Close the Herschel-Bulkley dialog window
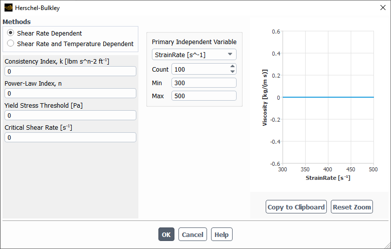 point(383,8)
